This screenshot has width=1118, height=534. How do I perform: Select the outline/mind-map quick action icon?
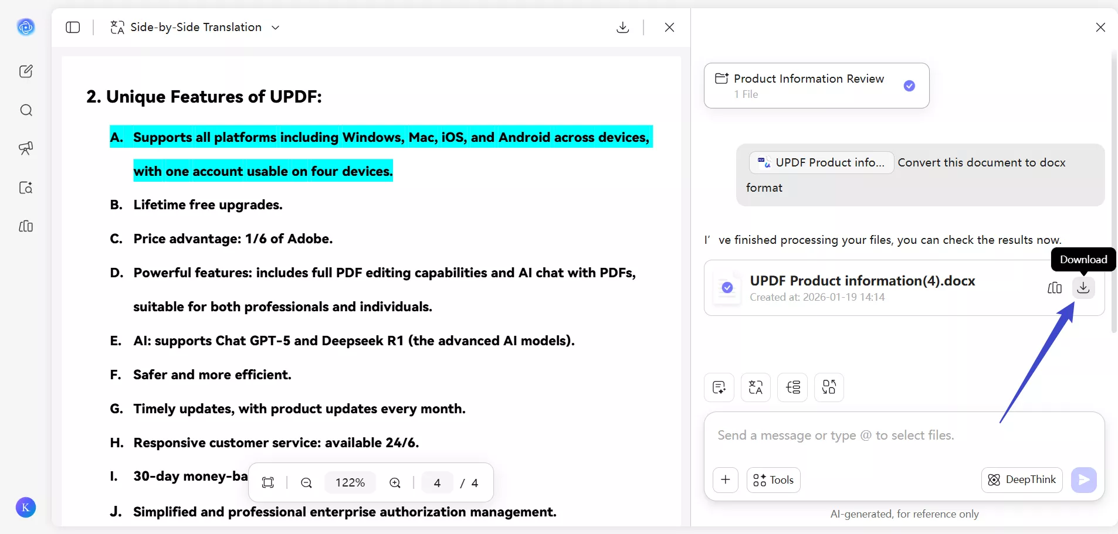click(x=793, y=387)
